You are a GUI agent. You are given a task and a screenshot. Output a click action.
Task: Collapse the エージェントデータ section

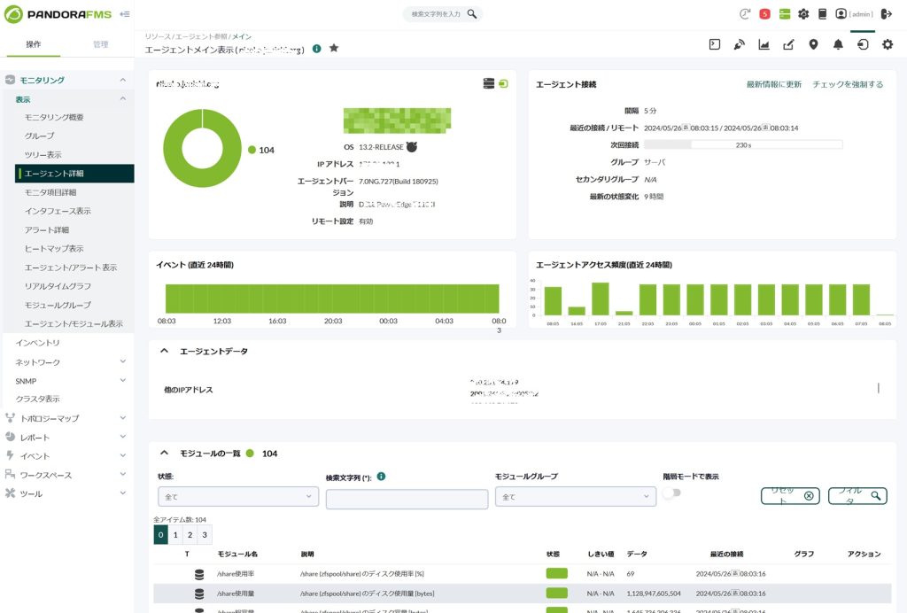coord(164,351)
